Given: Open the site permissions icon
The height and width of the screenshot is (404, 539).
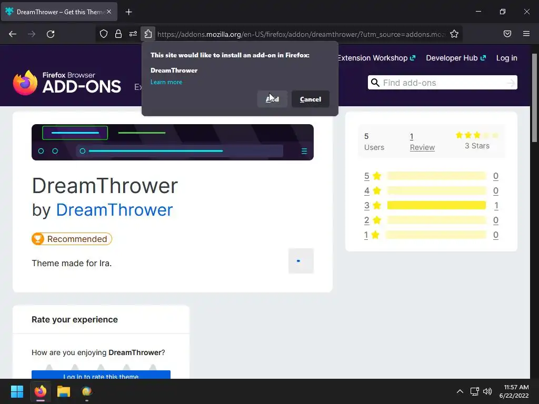Looking at the screenshot, I should (133, 34).
